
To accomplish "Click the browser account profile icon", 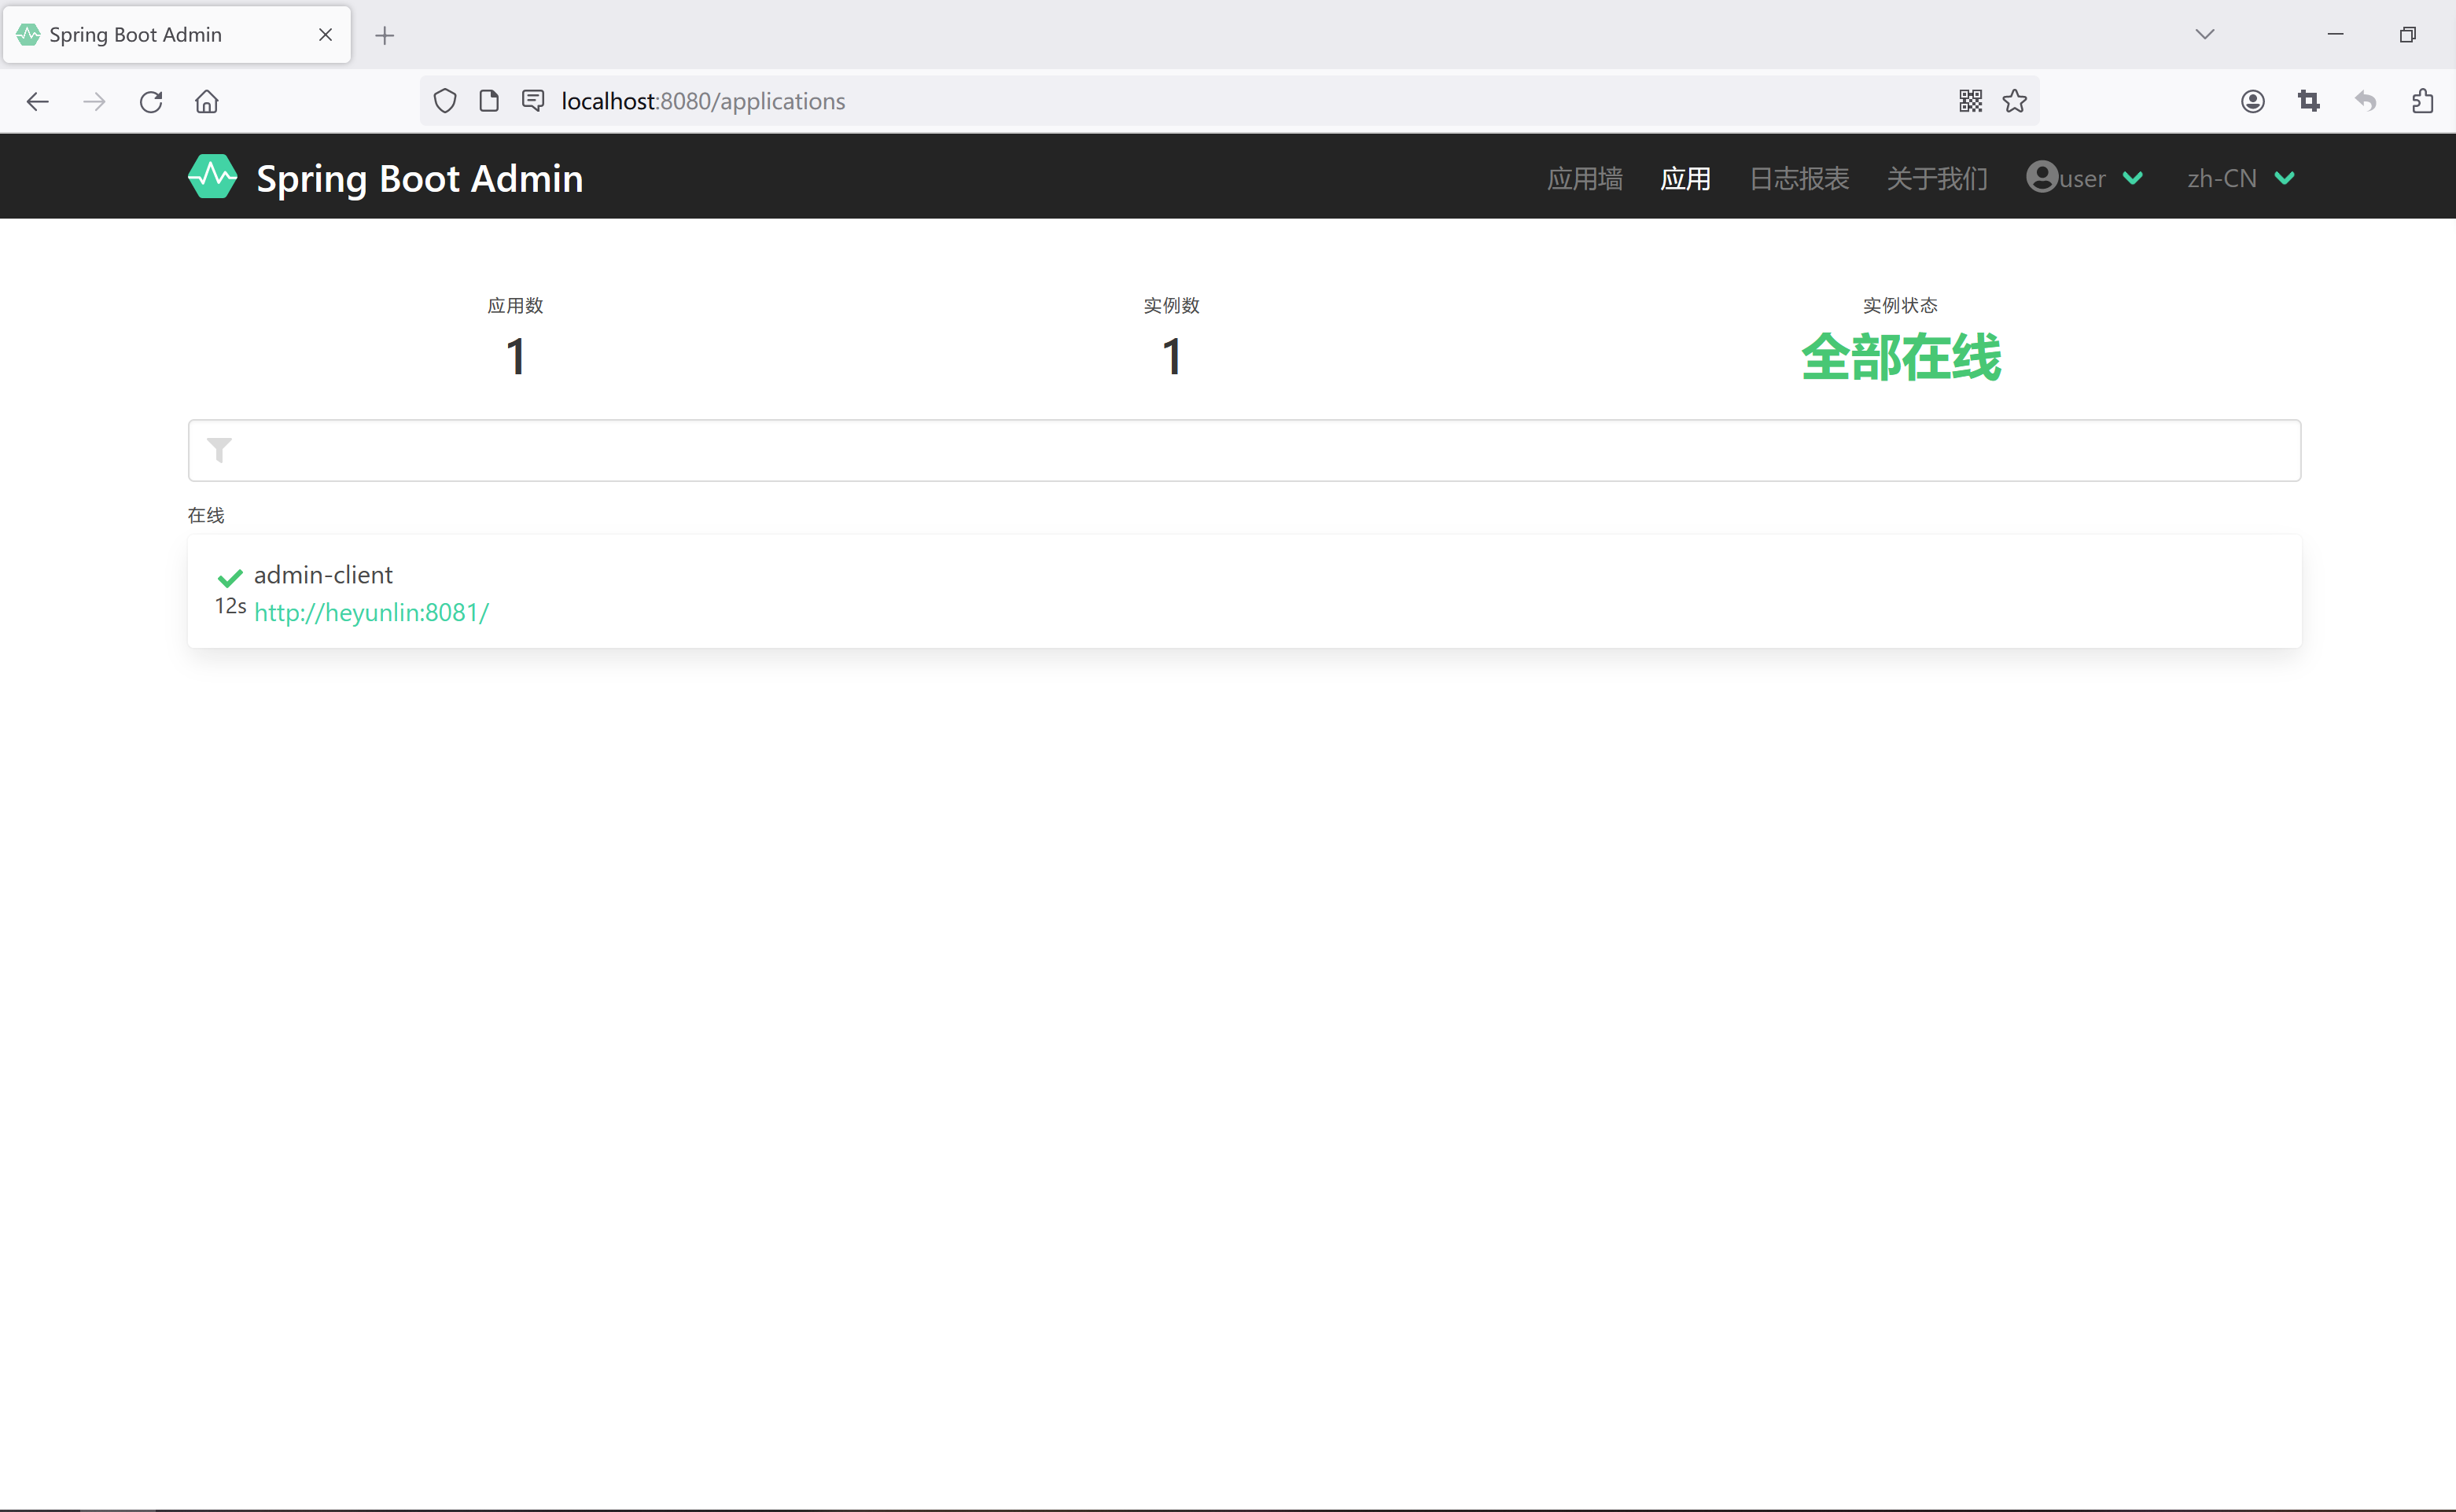I will (x=2252, y=101).
